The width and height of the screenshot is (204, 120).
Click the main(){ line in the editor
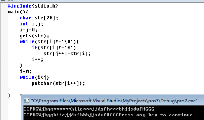point(18,12)
